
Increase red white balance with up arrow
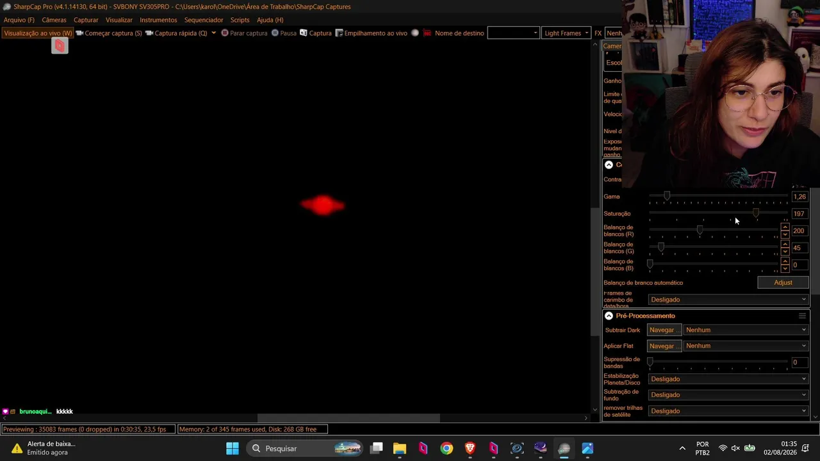click(785, 227)
